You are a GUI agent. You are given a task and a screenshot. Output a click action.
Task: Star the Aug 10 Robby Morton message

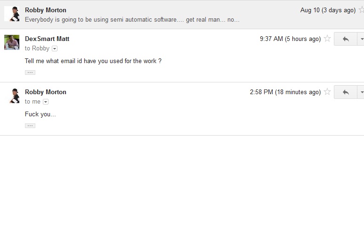click(x=362, y=10)
